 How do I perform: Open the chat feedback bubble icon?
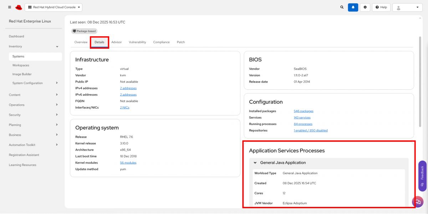pos(418,202)
